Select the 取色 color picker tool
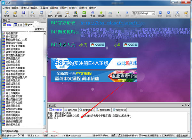This screenshot has height=139, width=192. pos(50,14)
